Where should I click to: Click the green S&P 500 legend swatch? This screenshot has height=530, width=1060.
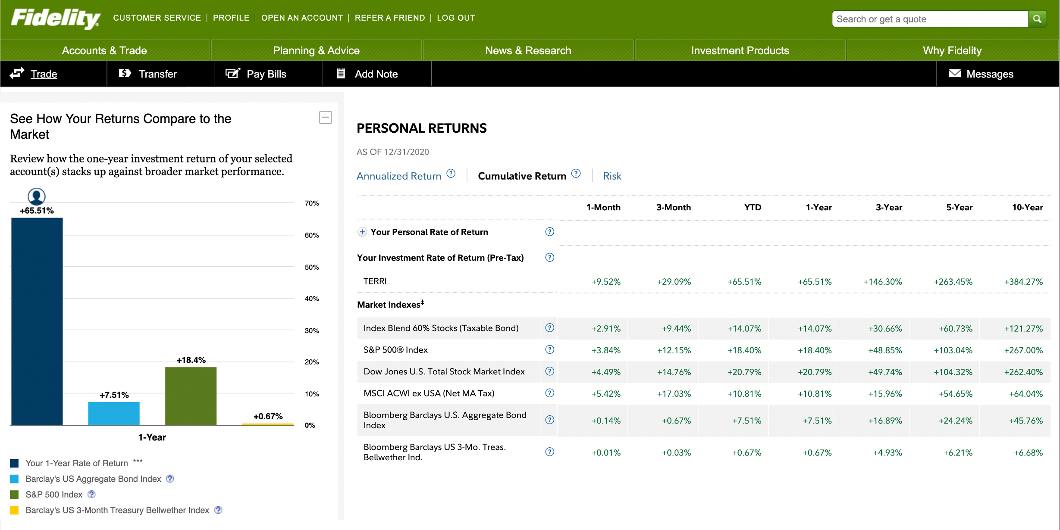click(14, 494)
